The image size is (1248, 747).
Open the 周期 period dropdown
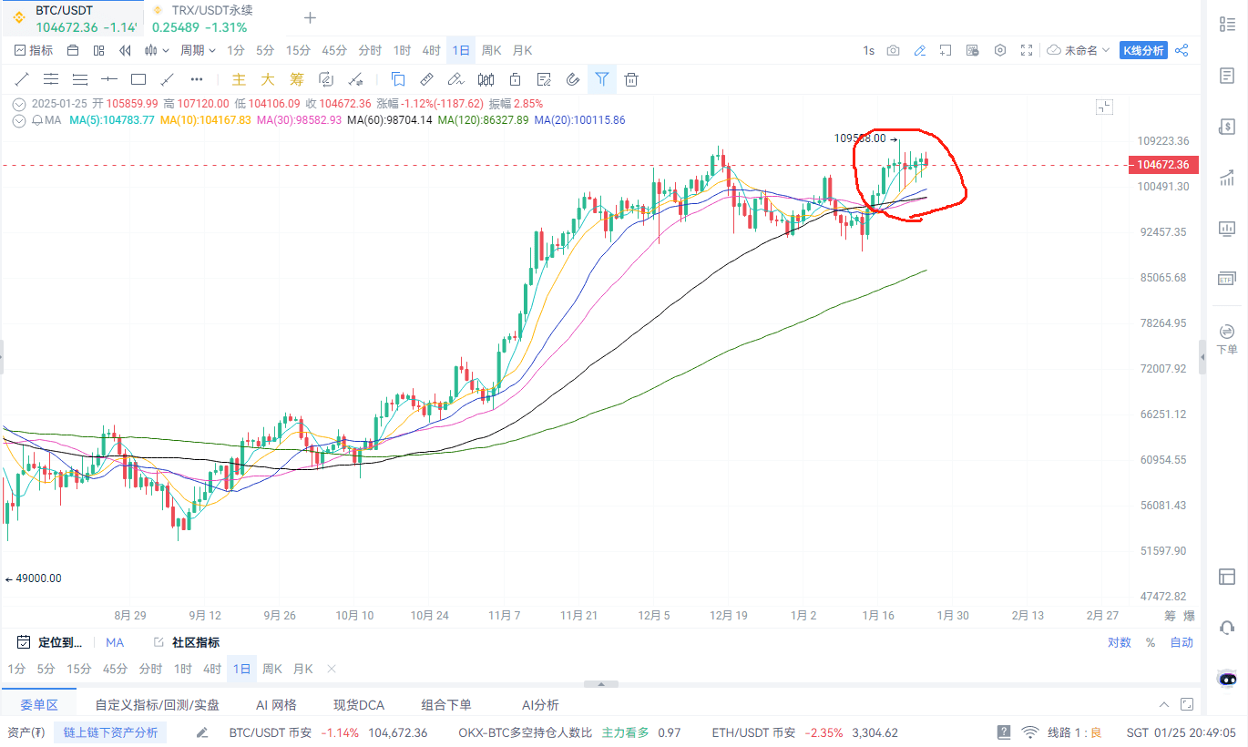click(x=198, y=50)
